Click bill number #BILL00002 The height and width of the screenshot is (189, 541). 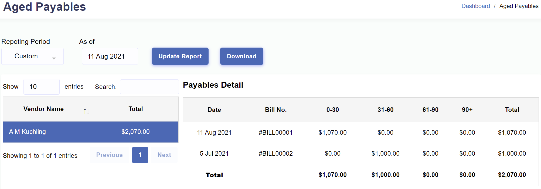tap(275, 154)
